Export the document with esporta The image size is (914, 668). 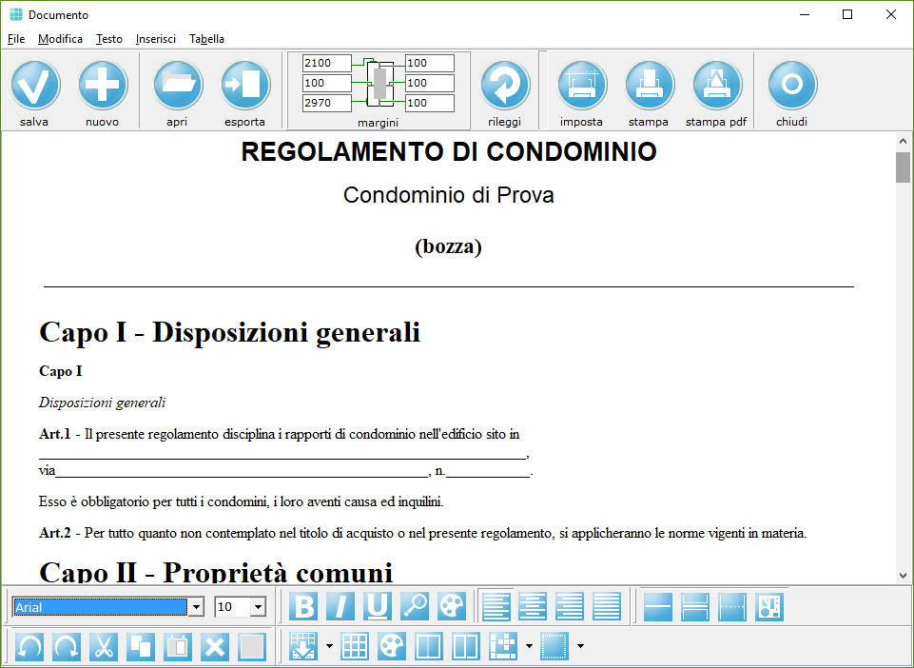245,86
